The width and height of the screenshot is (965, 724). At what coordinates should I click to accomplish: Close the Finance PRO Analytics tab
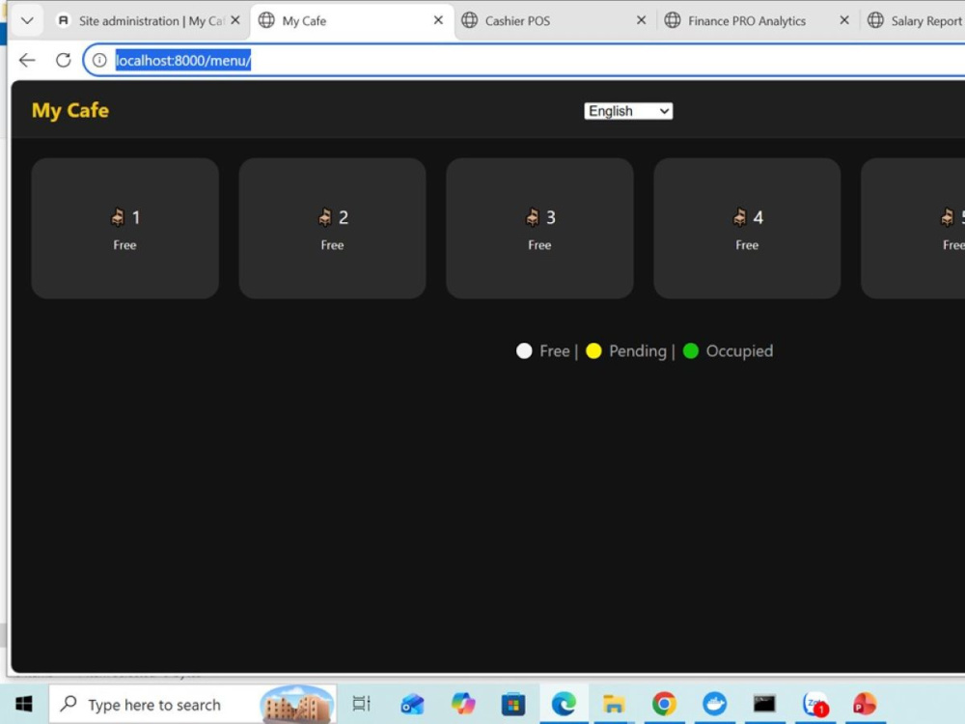tap(844, 20)
